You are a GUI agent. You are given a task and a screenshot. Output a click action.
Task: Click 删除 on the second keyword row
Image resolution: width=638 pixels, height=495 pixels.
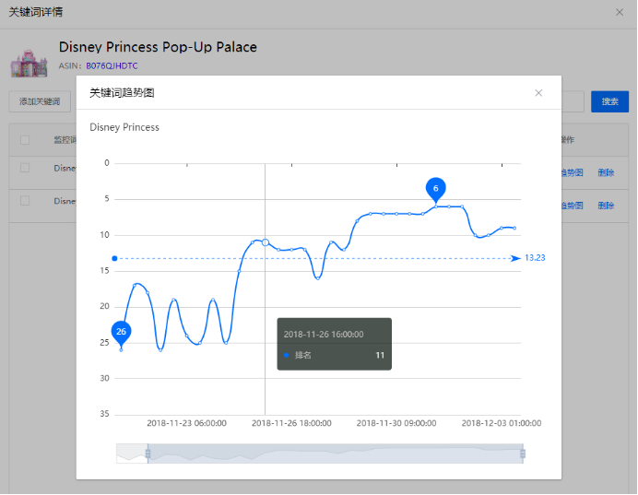pos(606,206)
